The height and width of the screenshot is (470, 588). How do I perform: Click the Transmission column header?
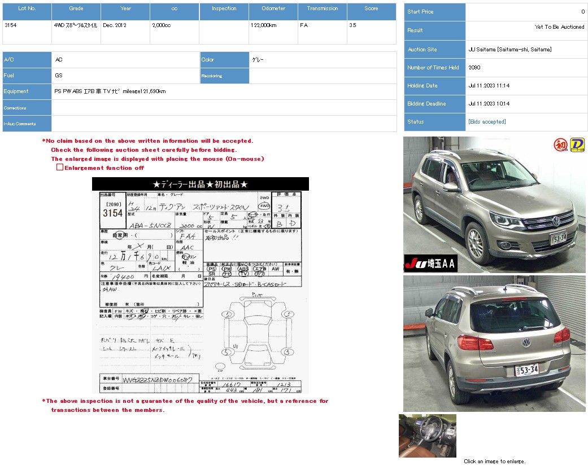(323, 9)
